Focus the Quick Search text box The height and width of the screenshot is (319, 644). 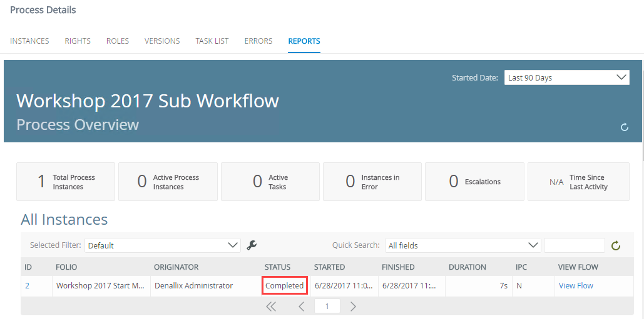[x=574, y=246]
